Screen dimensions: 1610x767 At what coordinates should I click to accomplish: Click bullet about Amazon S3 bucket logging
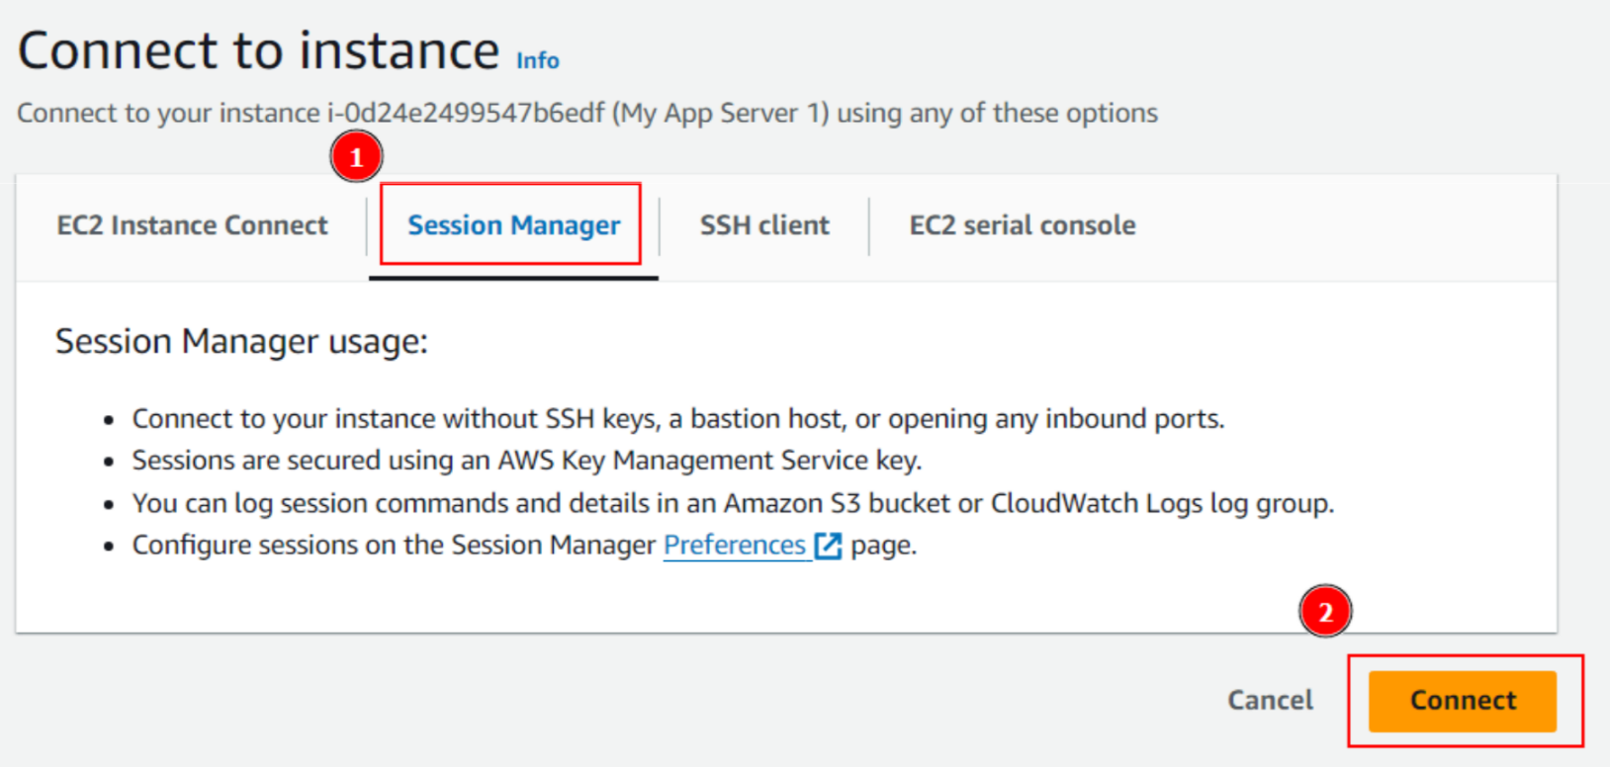733,503
